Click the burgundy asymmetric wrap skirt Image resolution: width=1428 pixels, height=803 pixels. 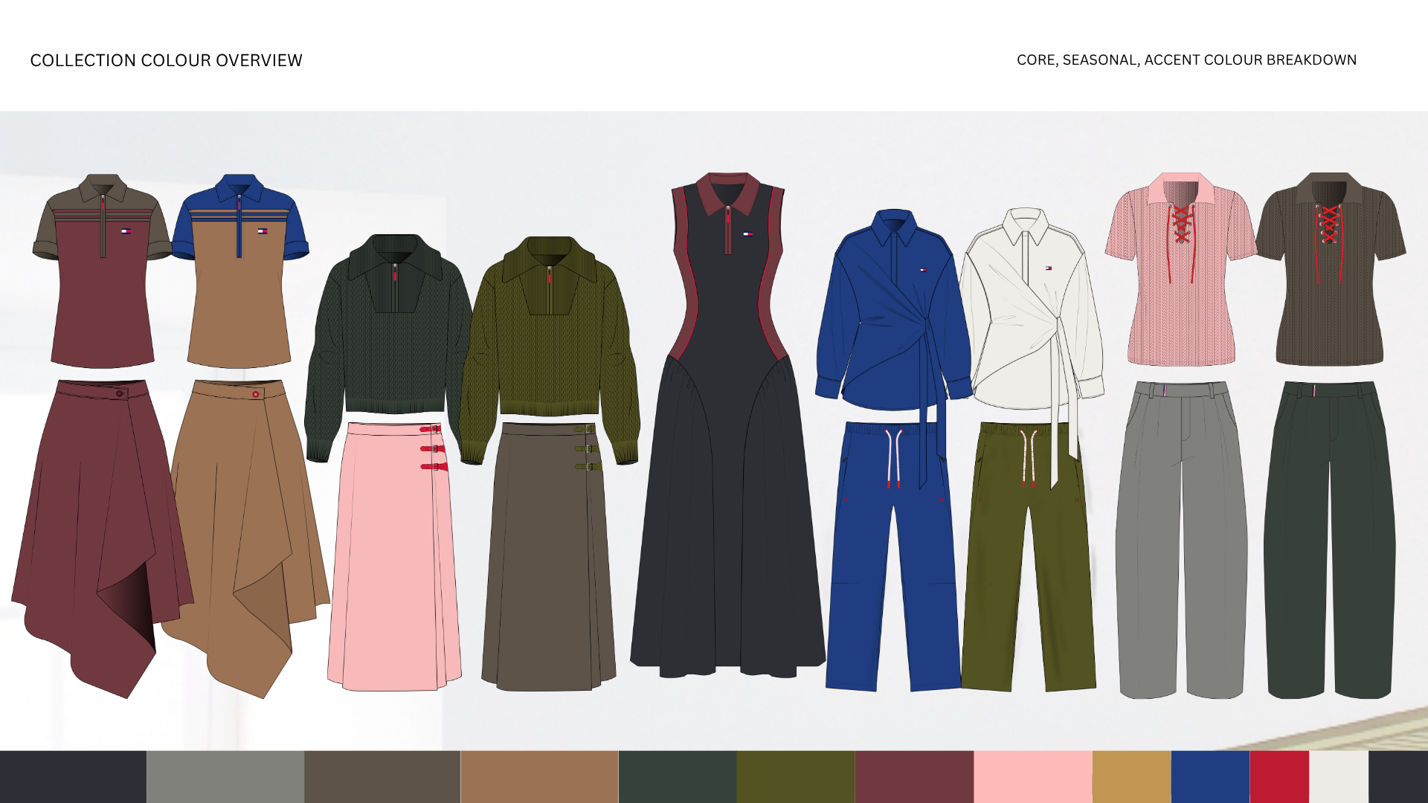[103, 538]
